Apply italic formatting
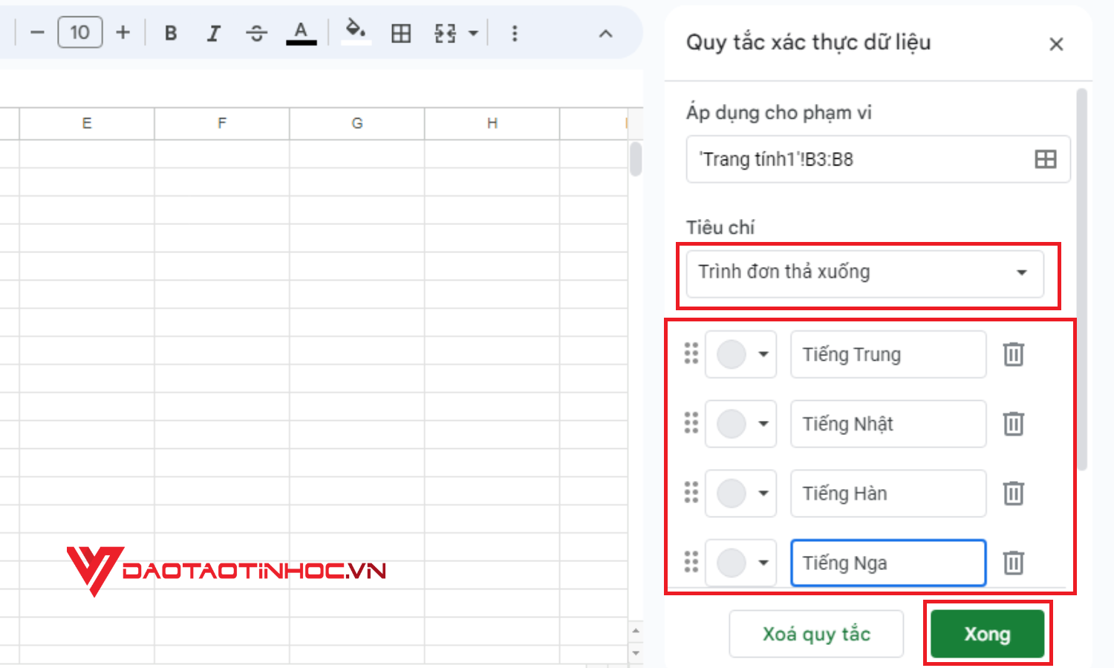Viewport: 1114px width, 668px height. (214, 33)
